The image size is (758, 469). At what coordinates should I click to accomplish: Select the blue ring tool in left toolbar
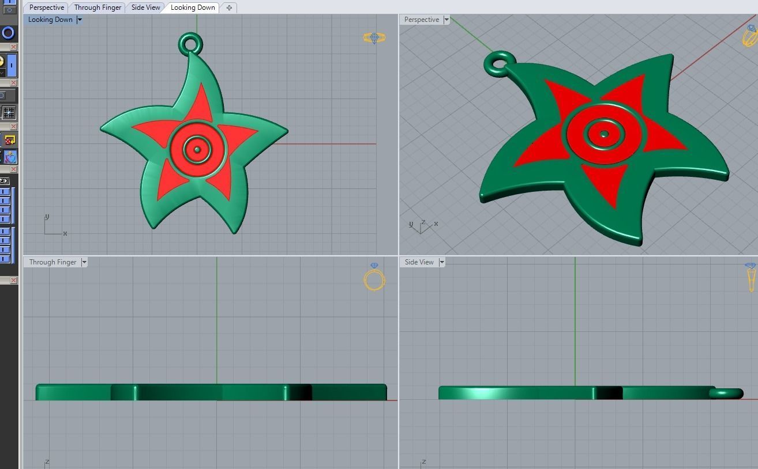pos(8,33)
